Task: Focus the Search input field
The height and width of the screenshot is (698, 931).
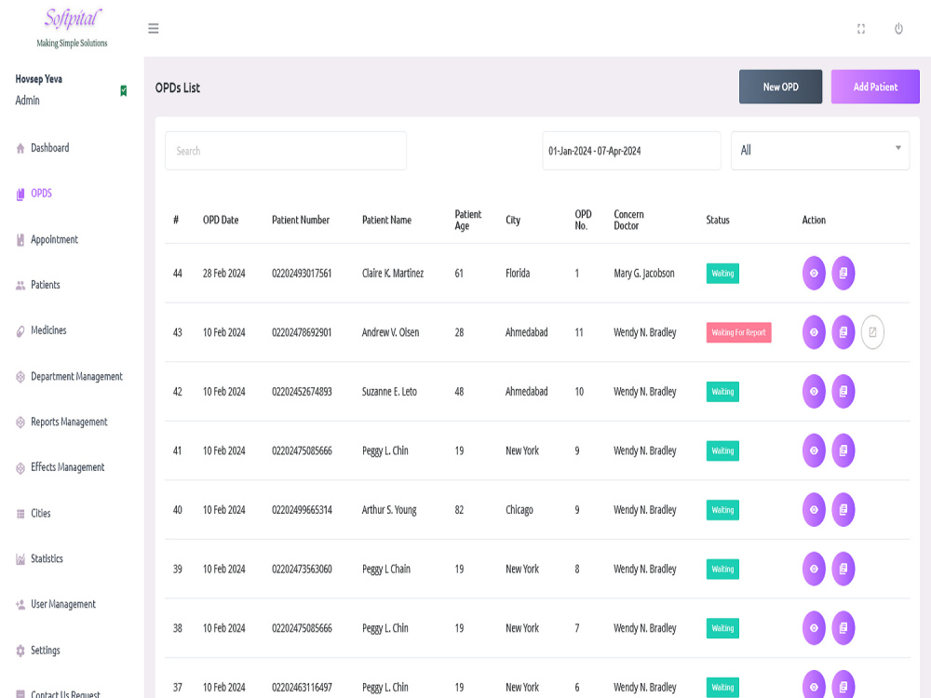Action: [x=286, y=151]
